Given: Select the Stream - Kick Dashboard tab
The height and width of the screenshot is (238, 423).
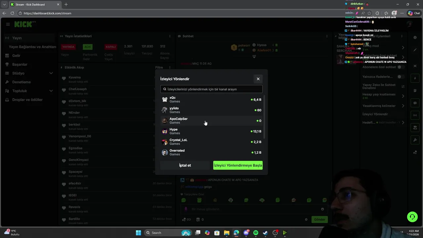Looking at the screenshot, I should pos(35,4).
